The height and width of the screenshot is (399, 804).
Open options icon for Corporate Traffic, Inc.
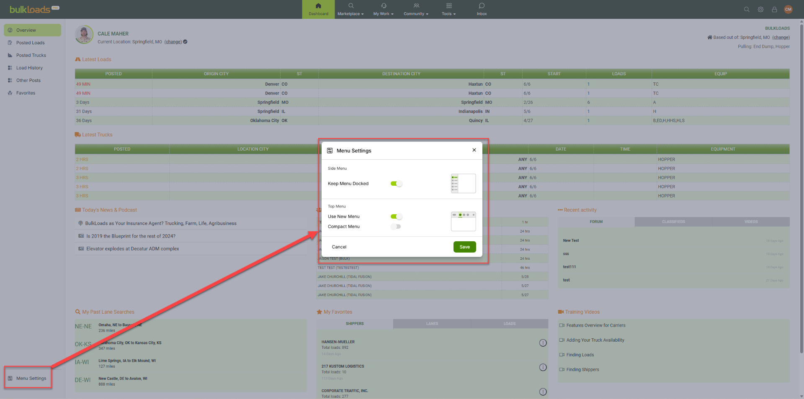(543, 392)
